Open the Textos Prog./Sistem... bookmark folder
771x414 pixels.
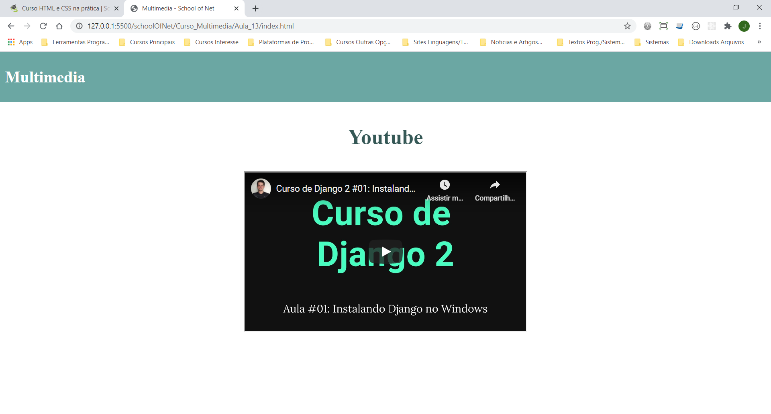591,42
